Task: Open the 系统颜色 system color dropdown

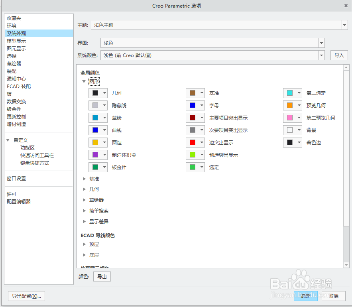Action: (321, 55)
